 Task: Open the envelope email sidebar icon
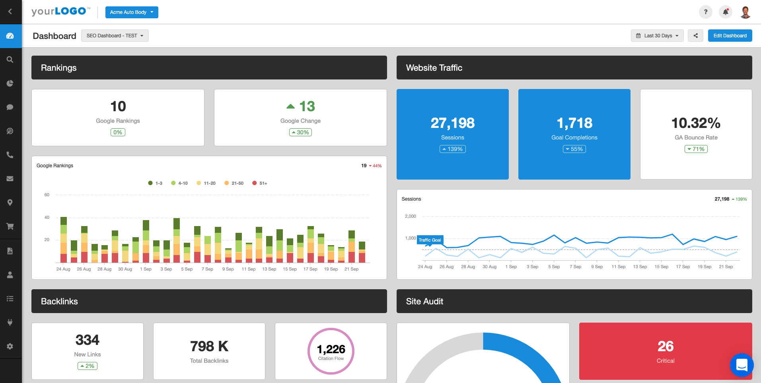10,179
